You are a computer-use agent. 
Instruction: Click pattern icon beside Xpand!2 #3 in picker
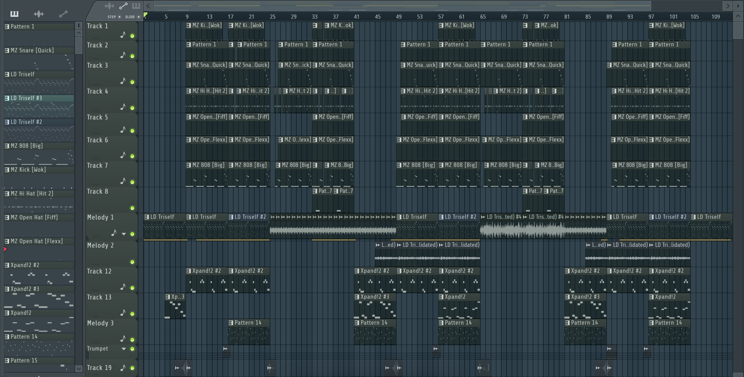click(7, 289)
